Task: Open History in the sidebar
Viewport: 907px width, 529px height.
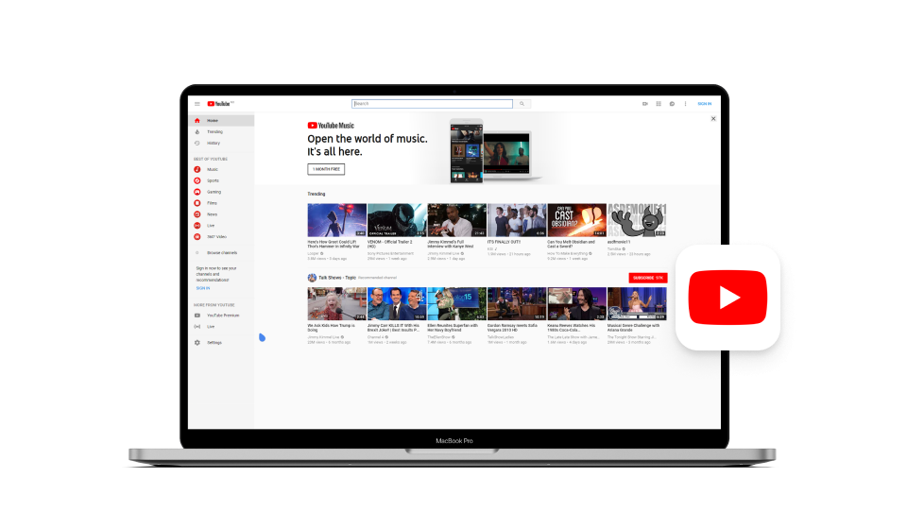Action: 213,143
